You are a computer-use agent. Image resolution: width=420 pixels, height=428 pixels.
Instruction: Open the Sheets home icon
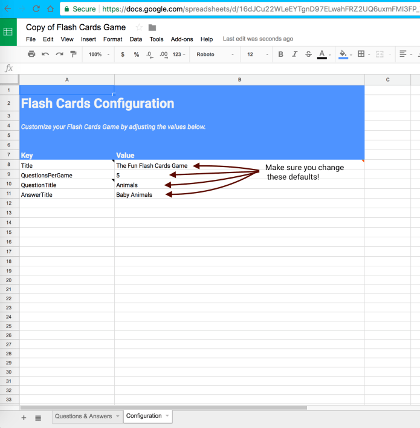click(8, 32)
